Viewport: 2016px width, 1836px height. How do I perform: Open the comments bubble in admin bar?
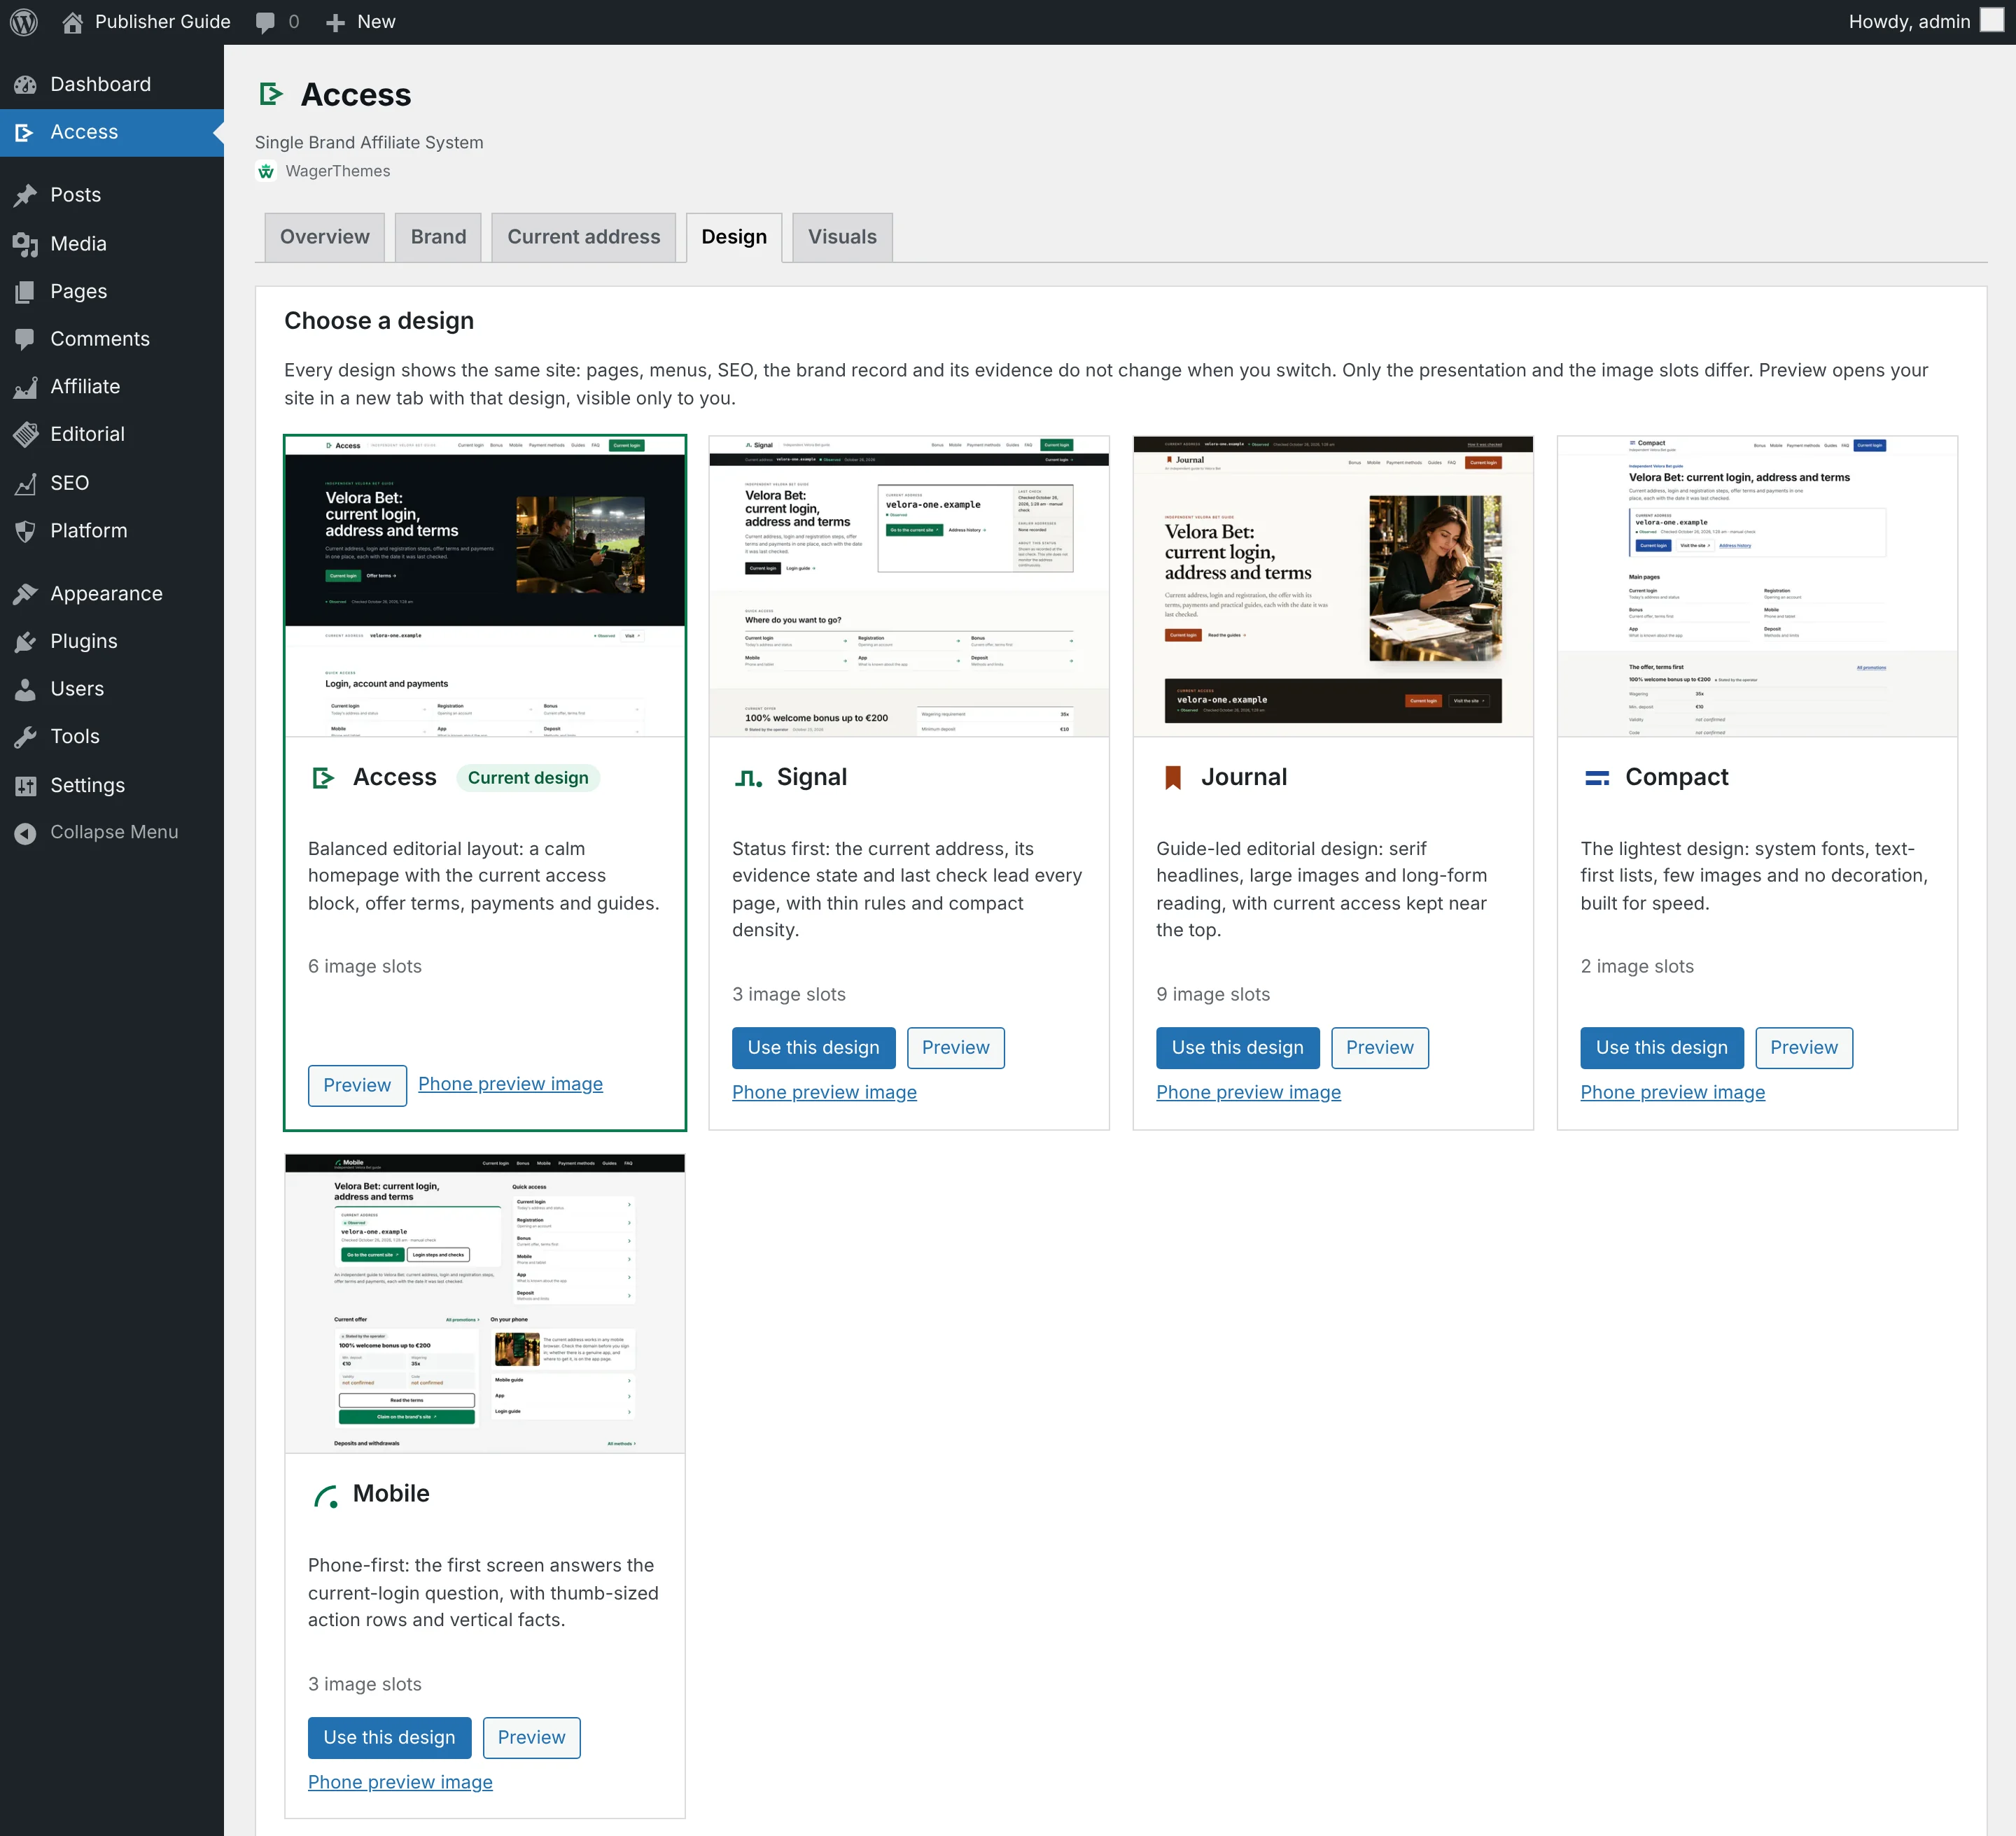point(265,22)
